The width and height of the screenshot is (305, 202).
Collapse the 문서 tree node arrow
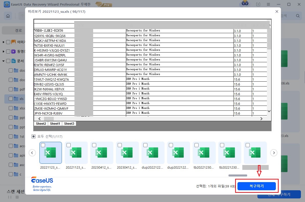coord(3,61)
